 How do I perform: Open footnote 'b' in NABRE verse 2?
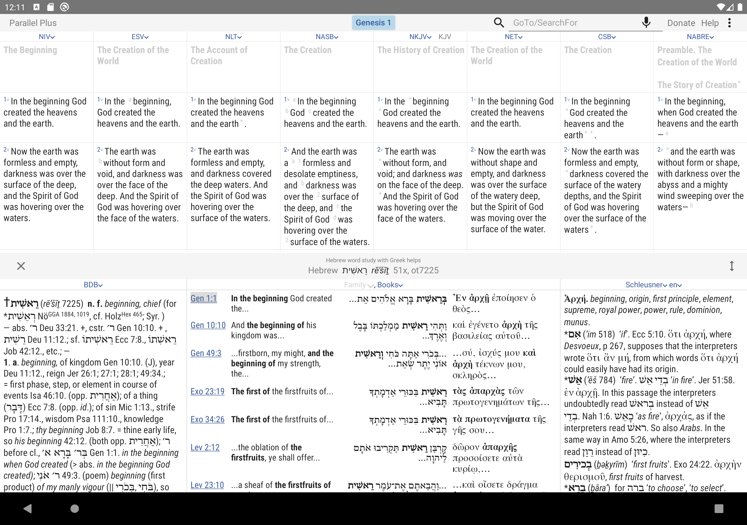point(691,205)
